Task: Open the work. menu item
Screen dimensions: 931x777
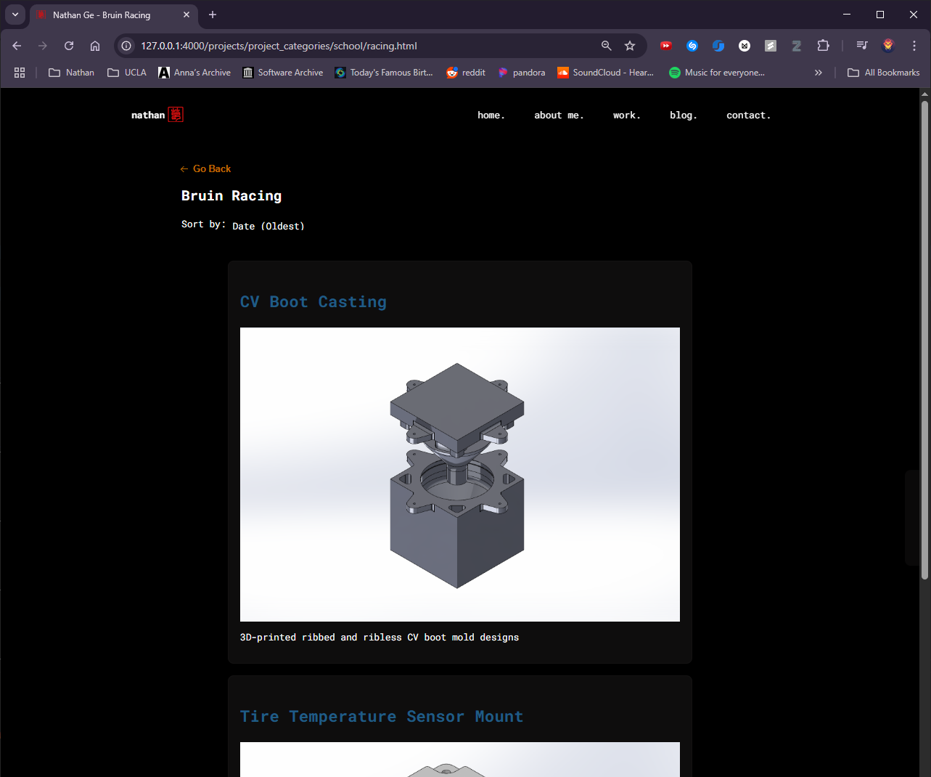Action: point(627,115)
